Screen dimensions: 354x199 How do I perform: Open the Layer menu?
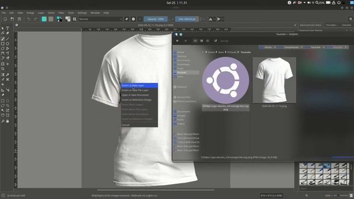click(x=41, y=13)
